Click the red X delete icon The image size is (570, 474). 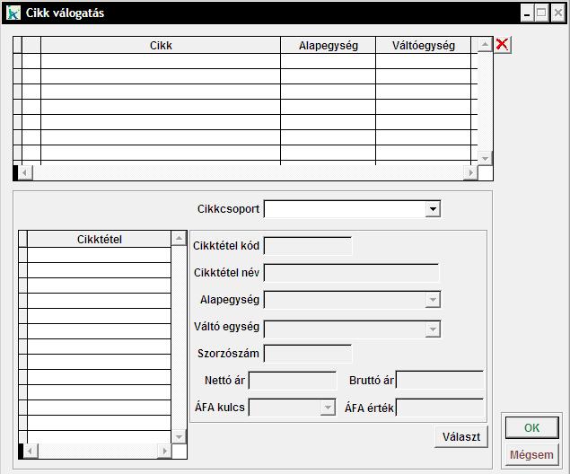502,44
